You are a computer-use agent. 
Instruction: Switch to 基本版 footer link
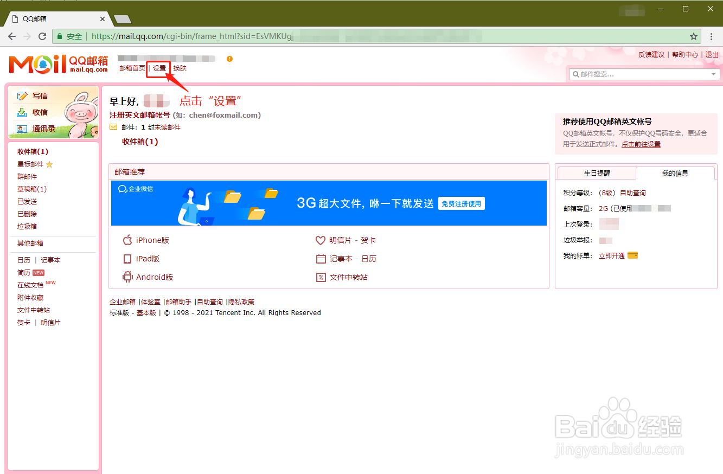click(x=146, y=313)
